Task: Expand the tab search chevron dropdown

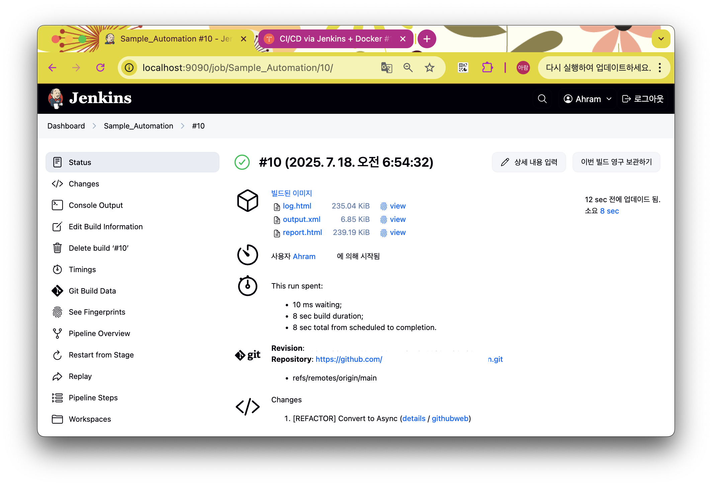Action: tap(661, 39)
